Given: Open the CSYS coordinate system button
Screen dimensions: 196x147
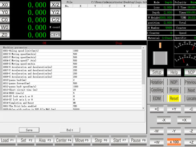Looking at the screenshot, I should tap(55, 34).
